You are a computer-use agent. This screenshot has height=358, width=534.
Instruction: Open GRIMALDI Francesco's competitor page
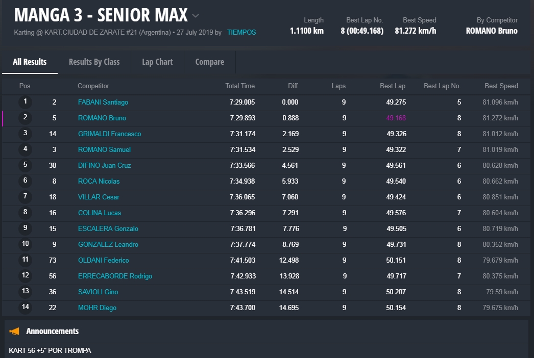click(x=109, y=134)
